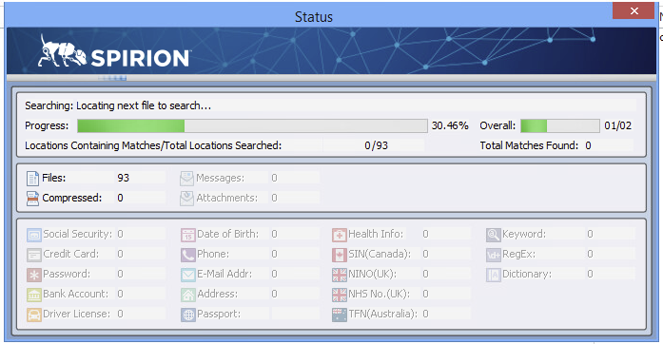This screenshot has width=663, height=344.
Task: Click the search Progress bar
Action: pyautogui.click(x=252, y=126)
